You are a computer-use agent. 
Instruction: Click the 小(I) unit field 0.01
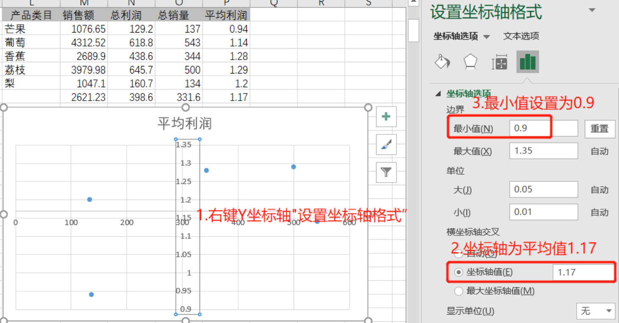[544, 212]
